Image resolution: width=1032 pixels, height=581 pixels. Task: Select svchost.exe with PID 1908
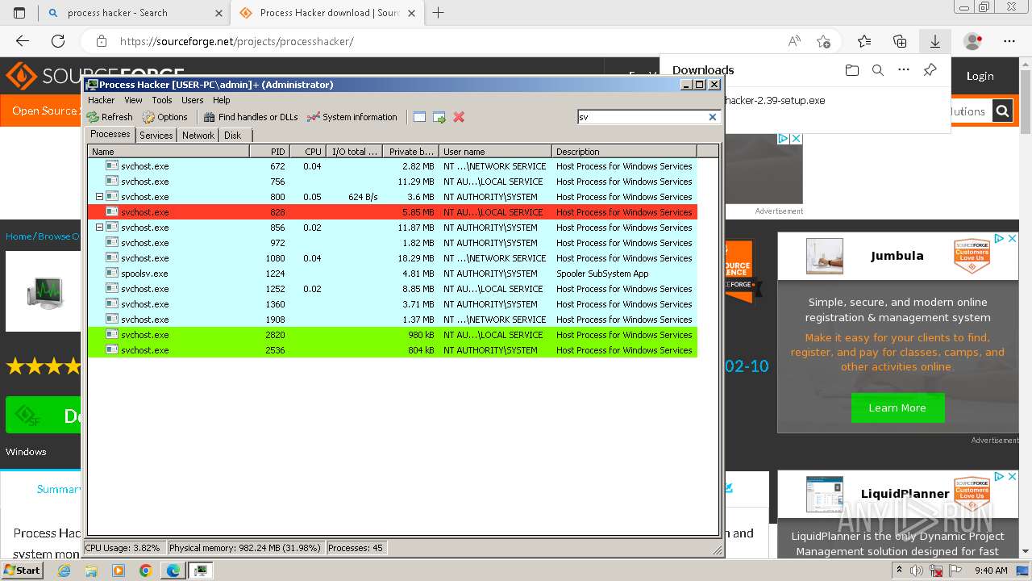pyautogui.click(x=393, y=320)
